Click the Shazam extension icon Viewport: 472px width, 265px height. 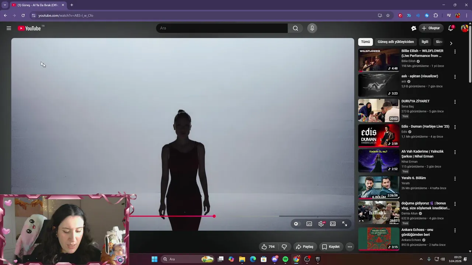click(427, 15)
